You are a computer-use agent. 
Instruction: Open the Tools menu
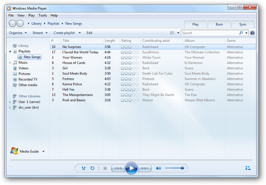(42, 15)
